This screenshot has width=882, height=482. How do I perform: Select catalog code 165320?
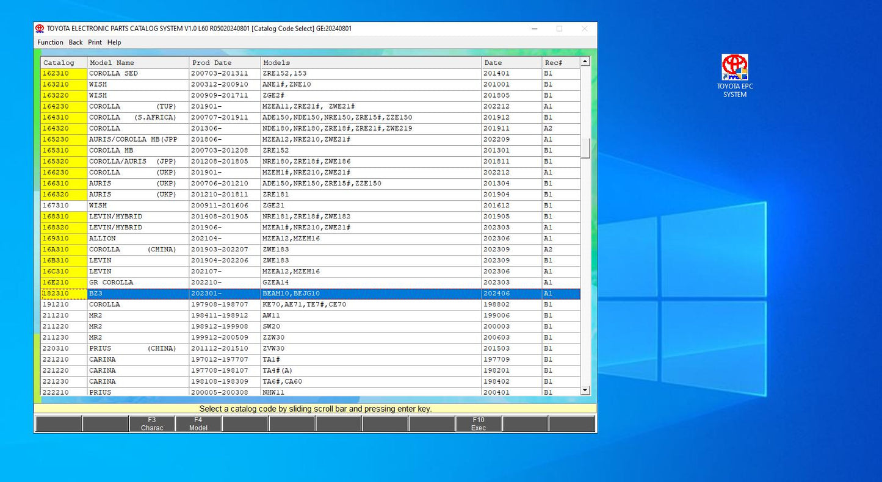(x=63, y=161)
